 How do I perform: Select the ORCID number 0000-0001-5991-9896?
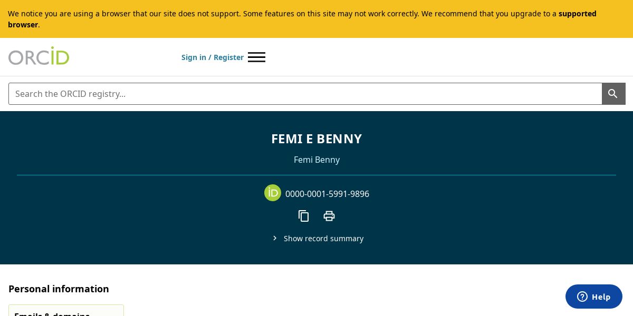point(327,194)
